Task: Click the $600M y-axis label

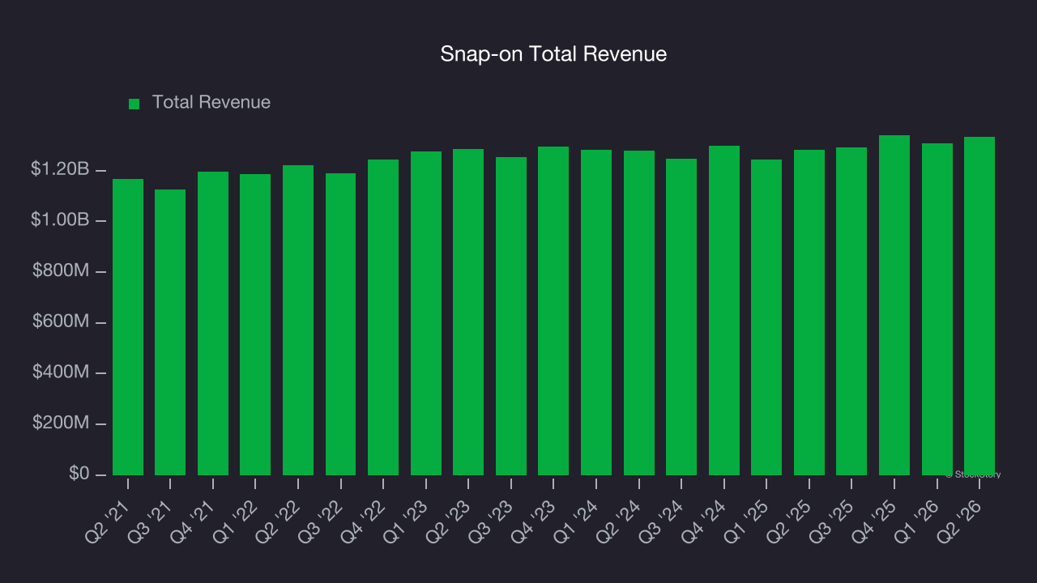Action: click(x=61, y=321)
